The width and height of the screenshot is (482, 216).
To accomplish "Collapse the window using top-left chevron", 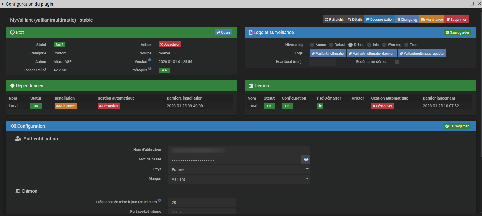I will tap(3, 4).
